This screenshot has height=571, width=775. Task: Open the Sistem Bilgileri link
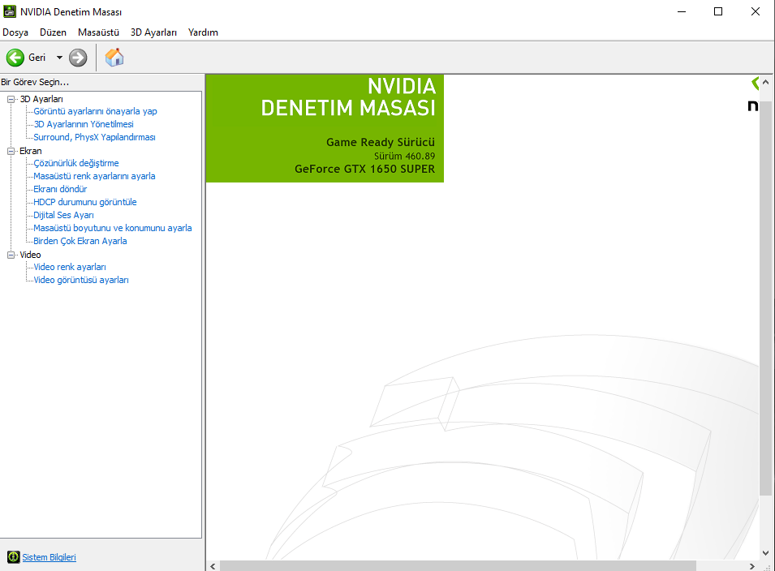pos(49,557)
